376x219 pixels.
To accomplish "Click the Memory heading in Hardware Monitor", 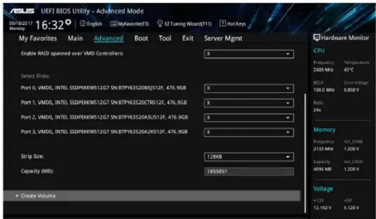I will 324,130.
